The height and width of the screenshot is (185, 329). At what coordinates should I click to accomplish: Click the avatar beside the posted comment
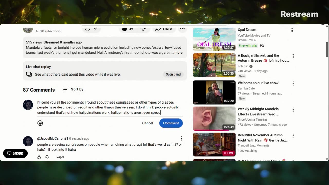click(x=28, y=141)
